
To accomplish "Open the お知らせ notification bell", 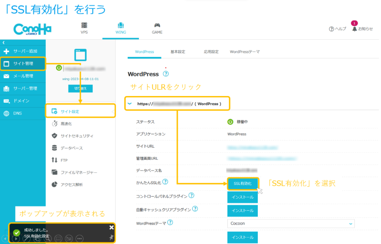I will pos(355,29).
